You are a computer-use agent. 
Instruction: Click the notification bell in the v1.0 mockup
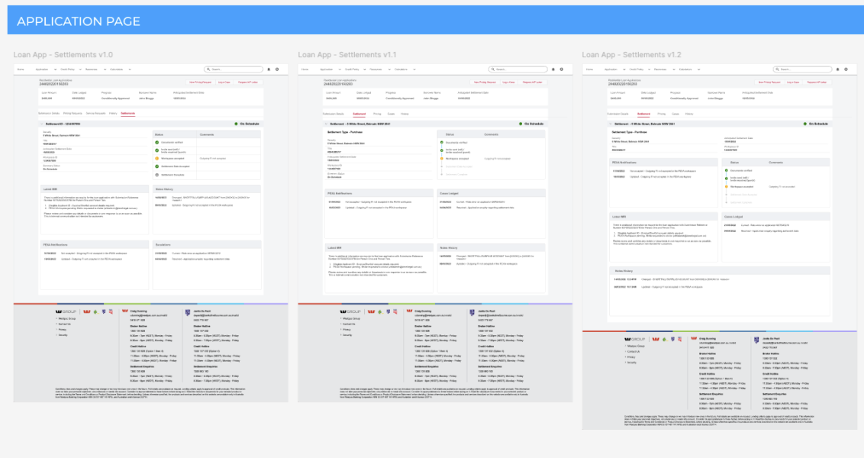point(269,69)
